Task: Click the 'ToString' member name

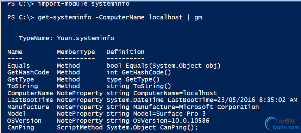Action: (23, 86)
